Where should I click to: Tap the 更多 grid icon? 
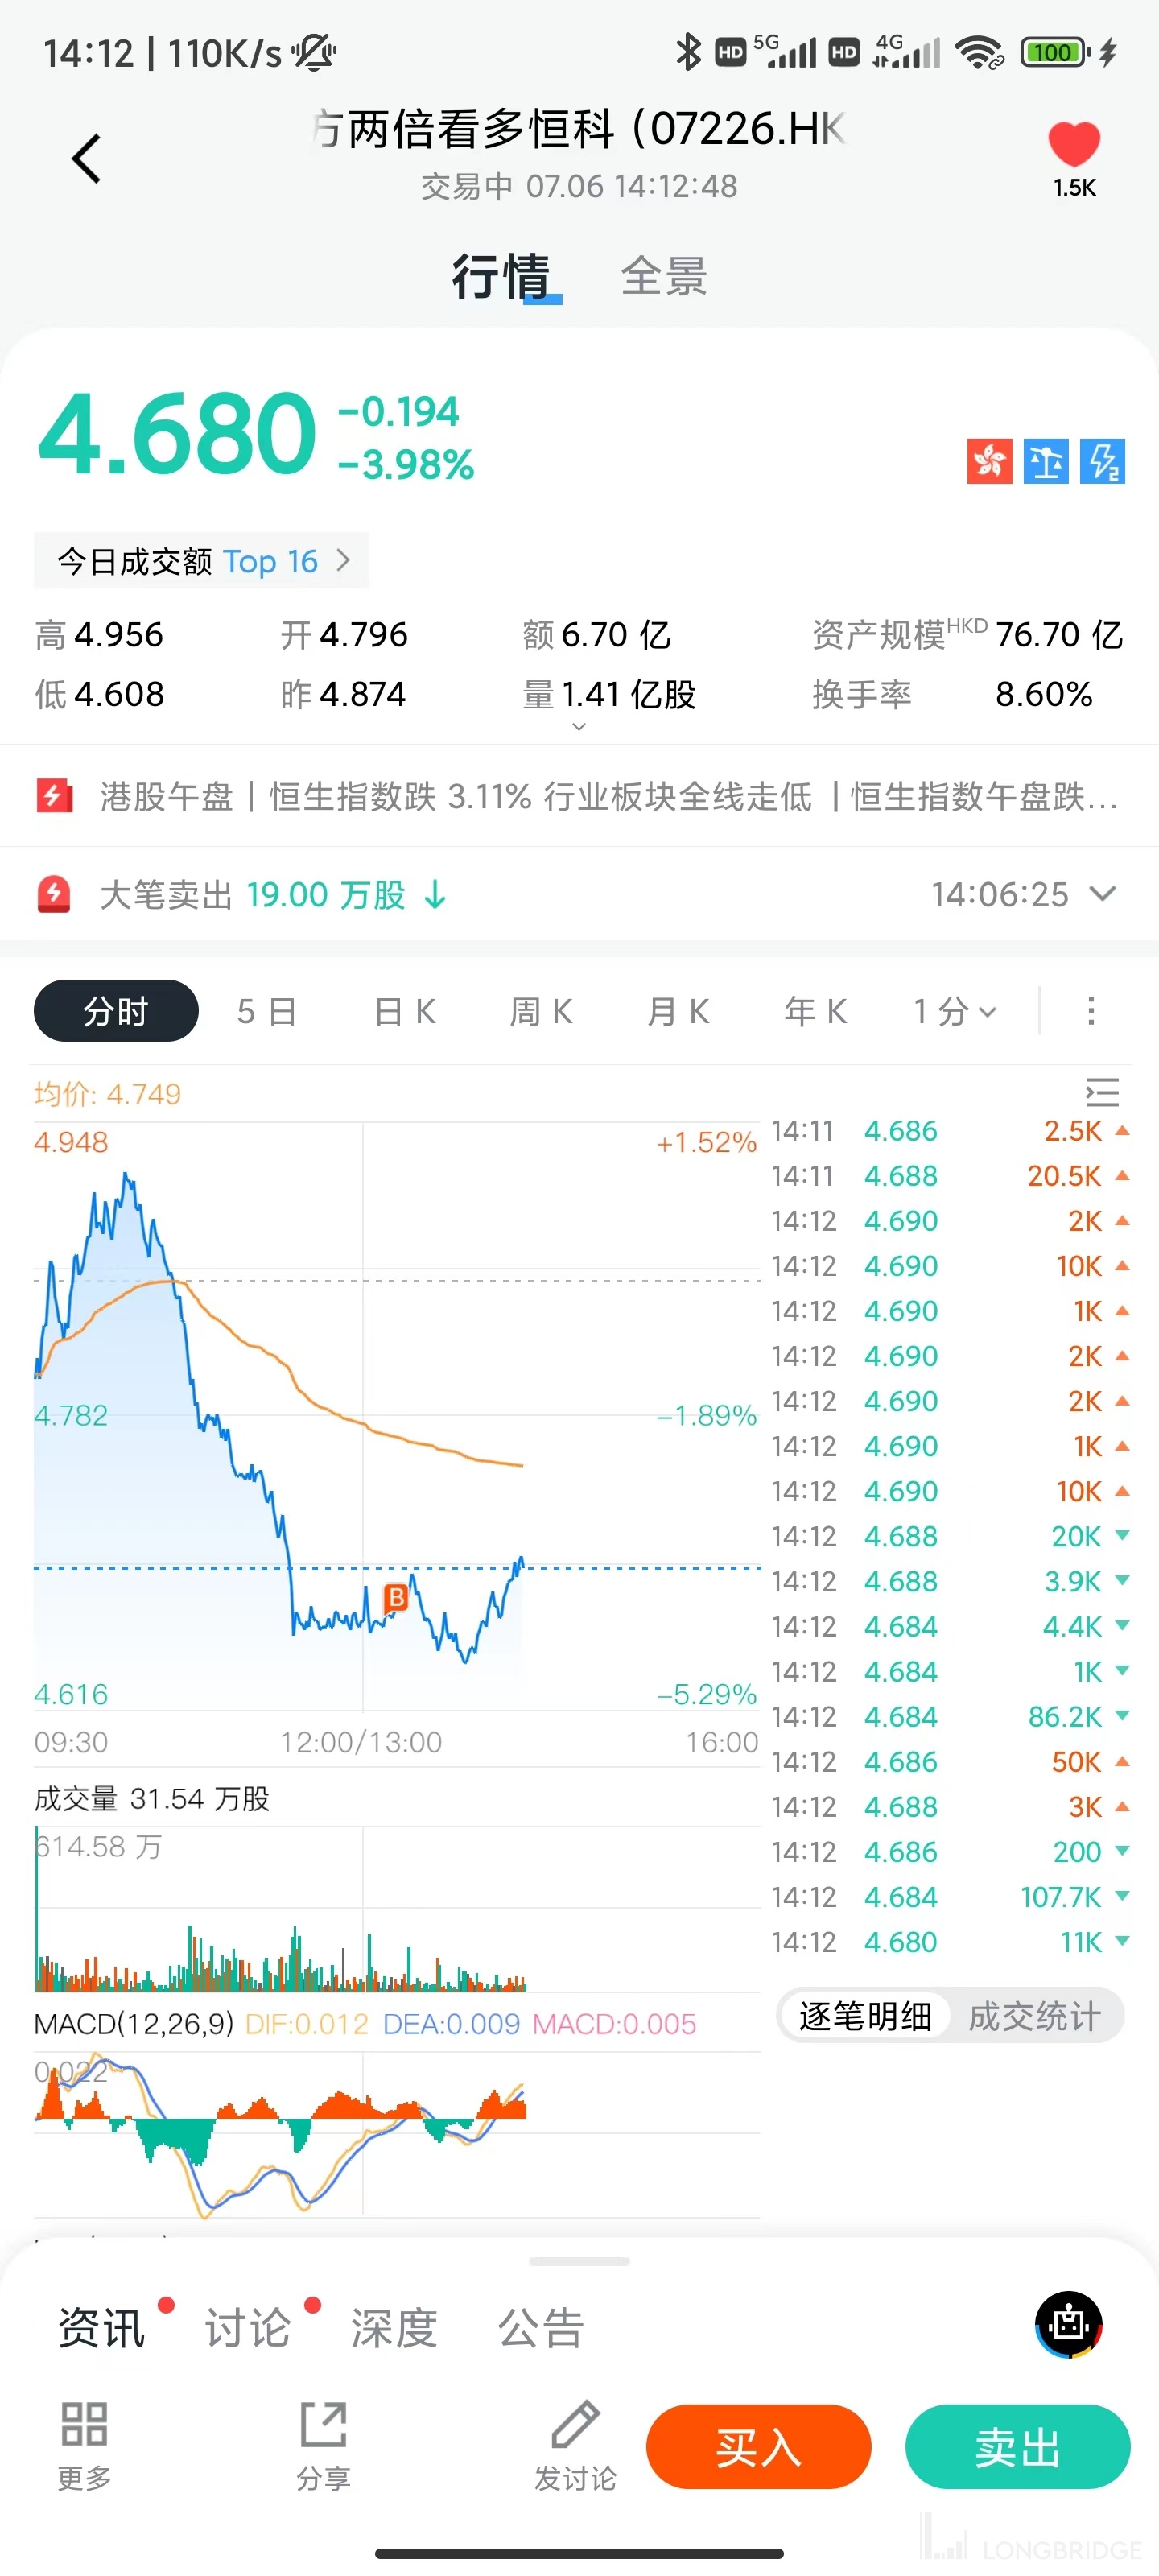pyautogui.click(x=84, y=2424)
